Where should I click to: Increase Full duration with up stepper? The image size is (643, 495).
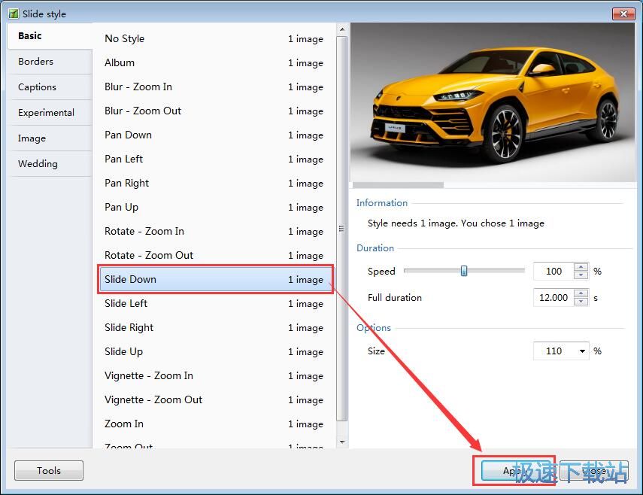(x=581, y=293)
